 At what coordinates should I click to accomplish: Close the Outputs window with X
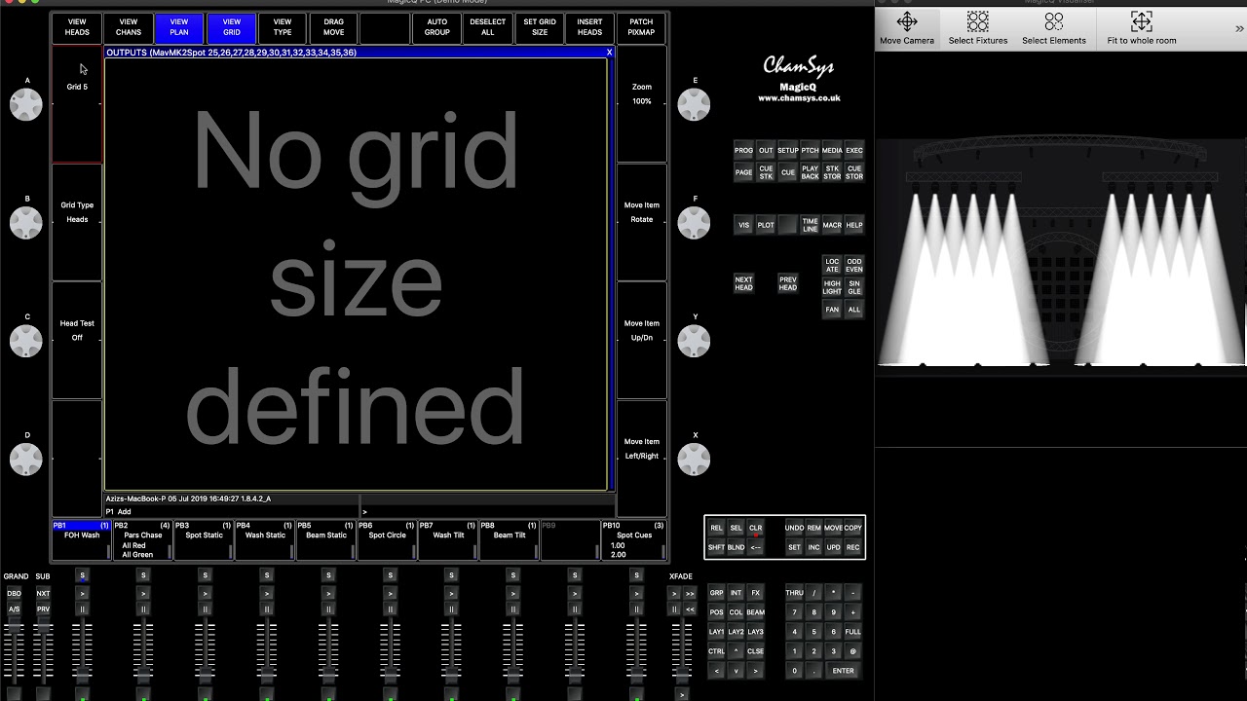[610, 53]
